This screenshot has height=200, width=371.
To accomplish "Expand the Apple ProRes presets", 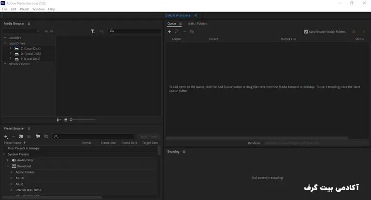I will [11, 172].
